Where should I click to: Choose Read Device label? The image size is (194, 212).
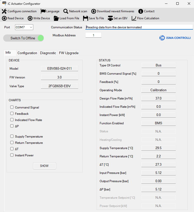click(16, 18)
